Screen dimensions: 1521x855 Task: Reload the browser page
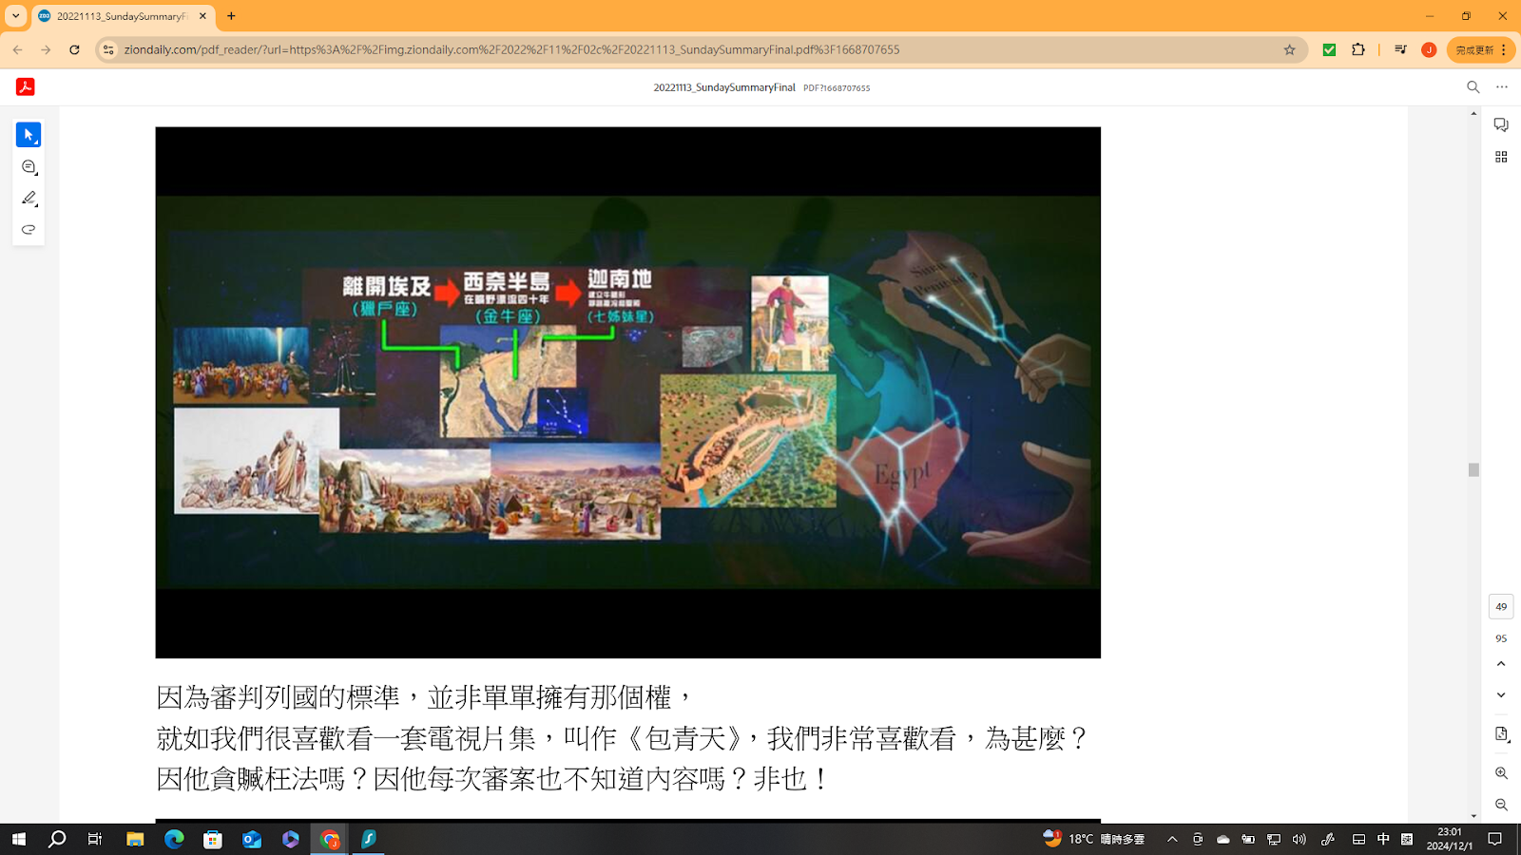tap(74, 49)
